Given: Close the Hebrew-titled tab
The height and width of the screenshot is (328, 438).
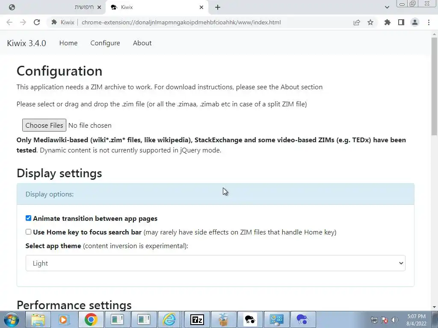Looking at the screenshot, I should (x=99, y=7).
